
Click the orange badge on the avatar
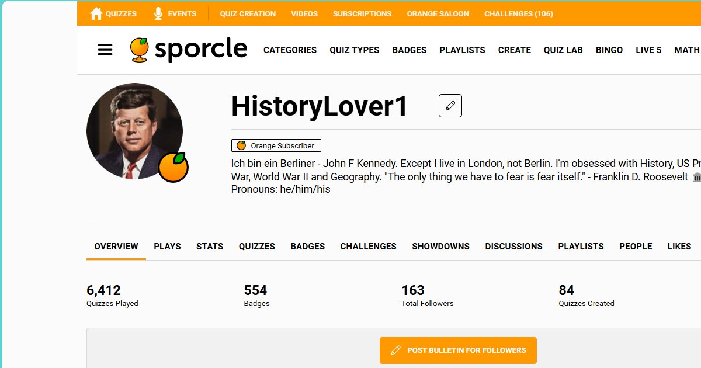pos(173,168)
